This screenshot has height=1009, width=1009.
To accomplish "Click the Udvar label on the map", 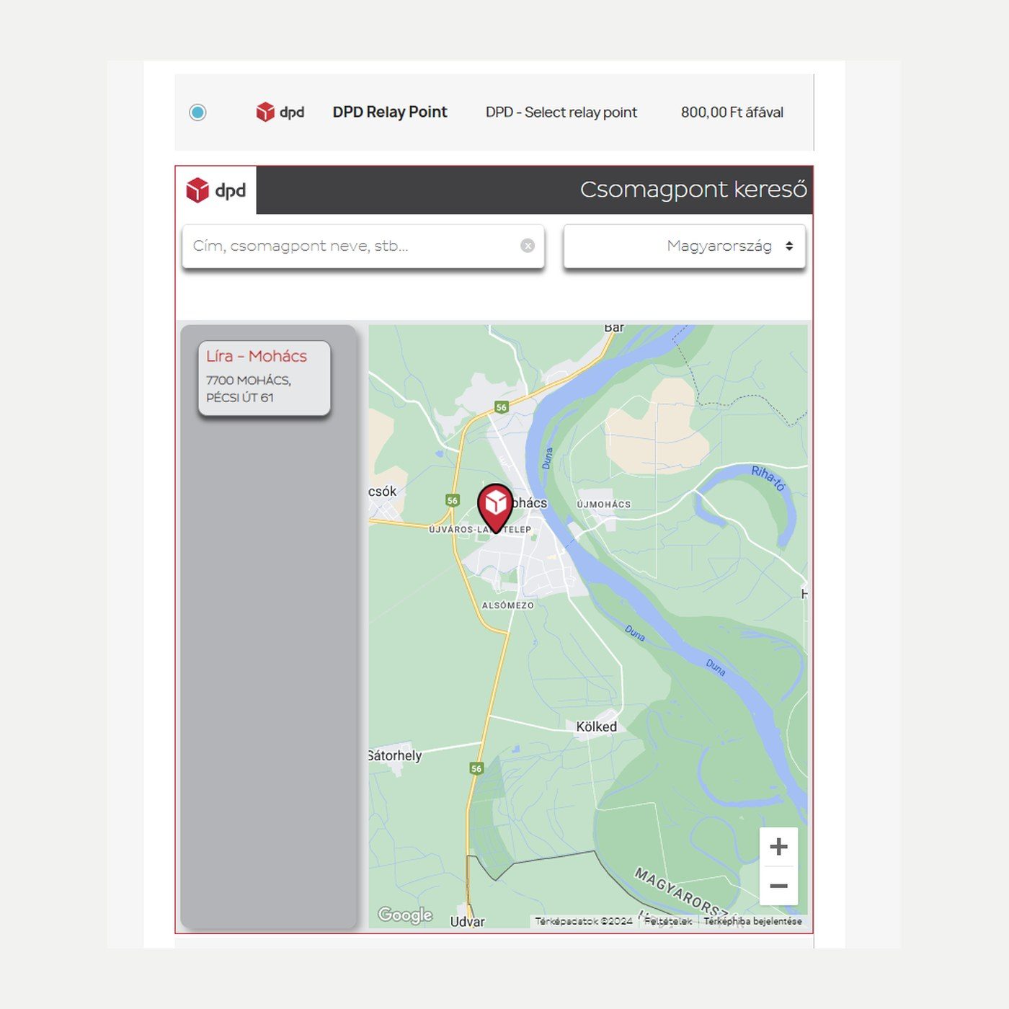I will 468,922.
